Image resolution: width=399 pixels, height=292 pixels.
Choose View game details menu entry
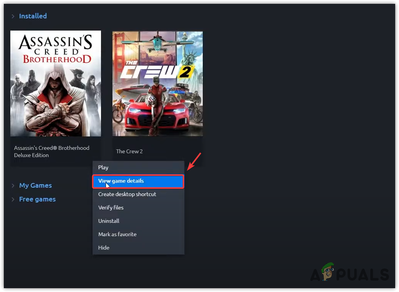138,181
